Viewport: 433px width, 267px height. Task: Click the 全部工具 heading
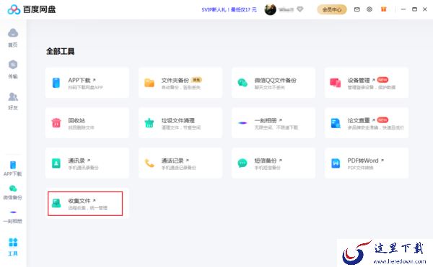(60, 51)
